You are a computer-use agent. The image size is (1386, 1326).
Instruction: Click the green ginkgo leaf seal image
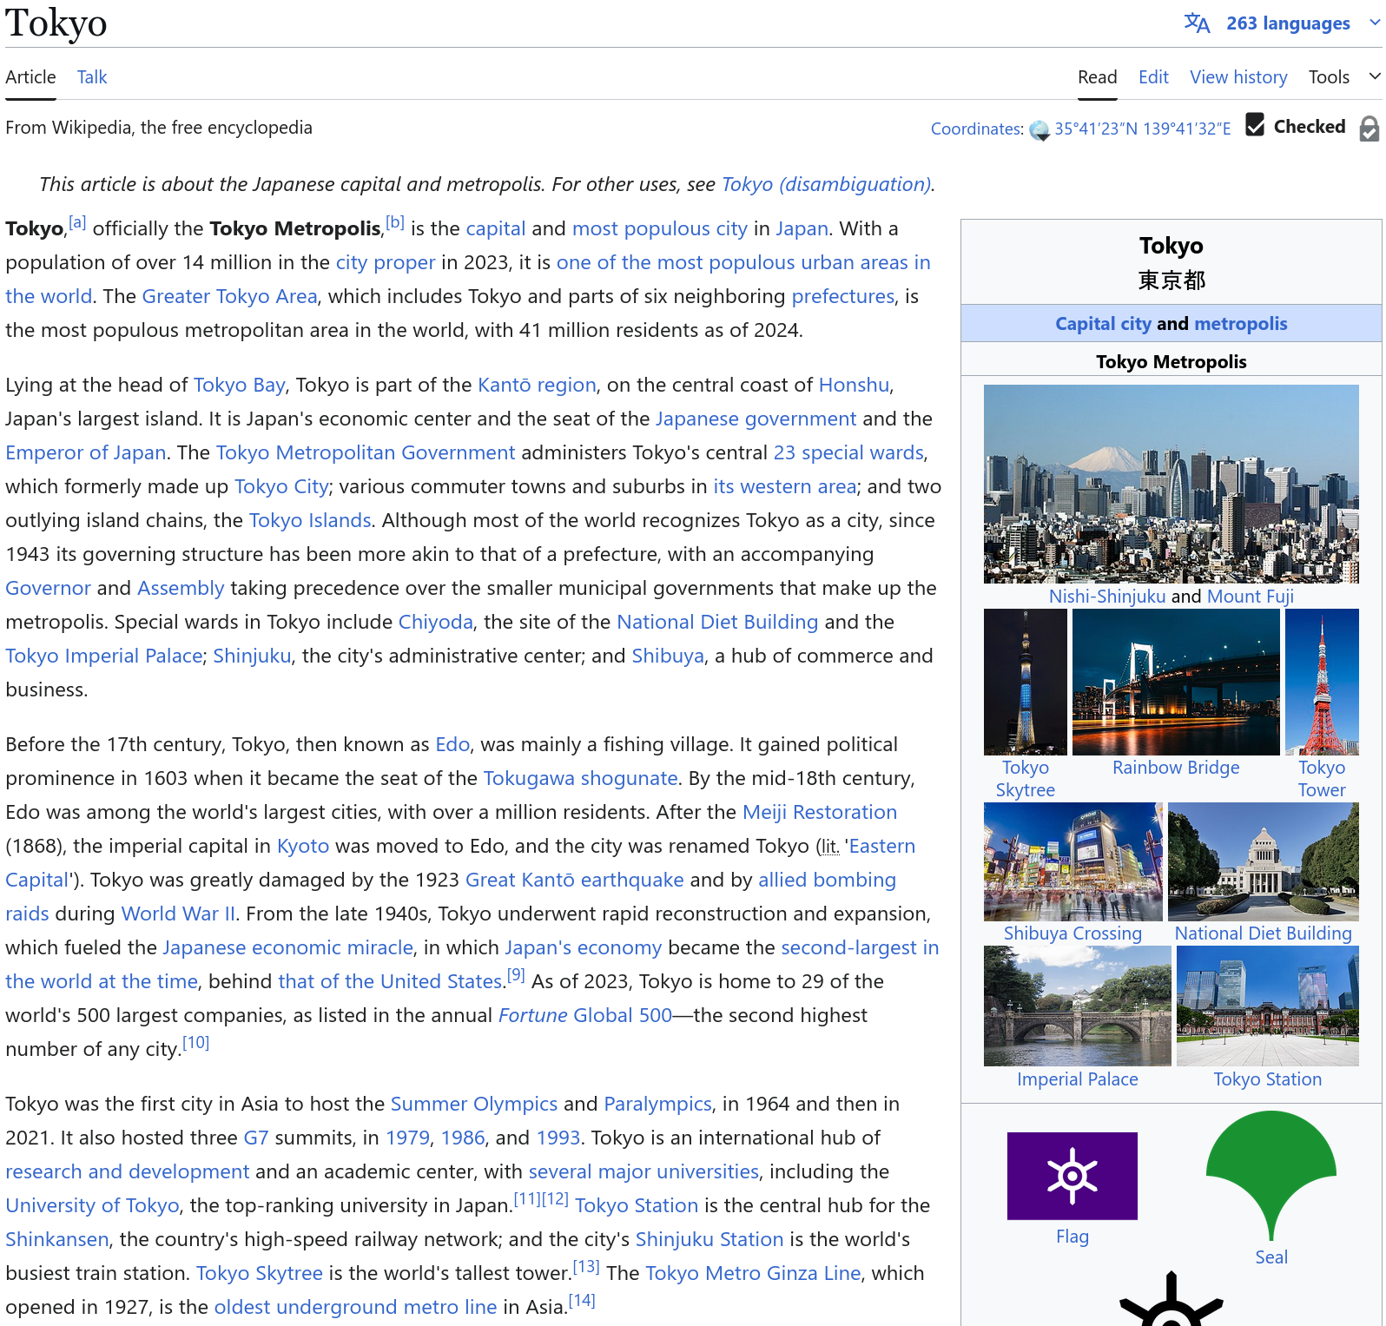(x=1271, y=1176)
